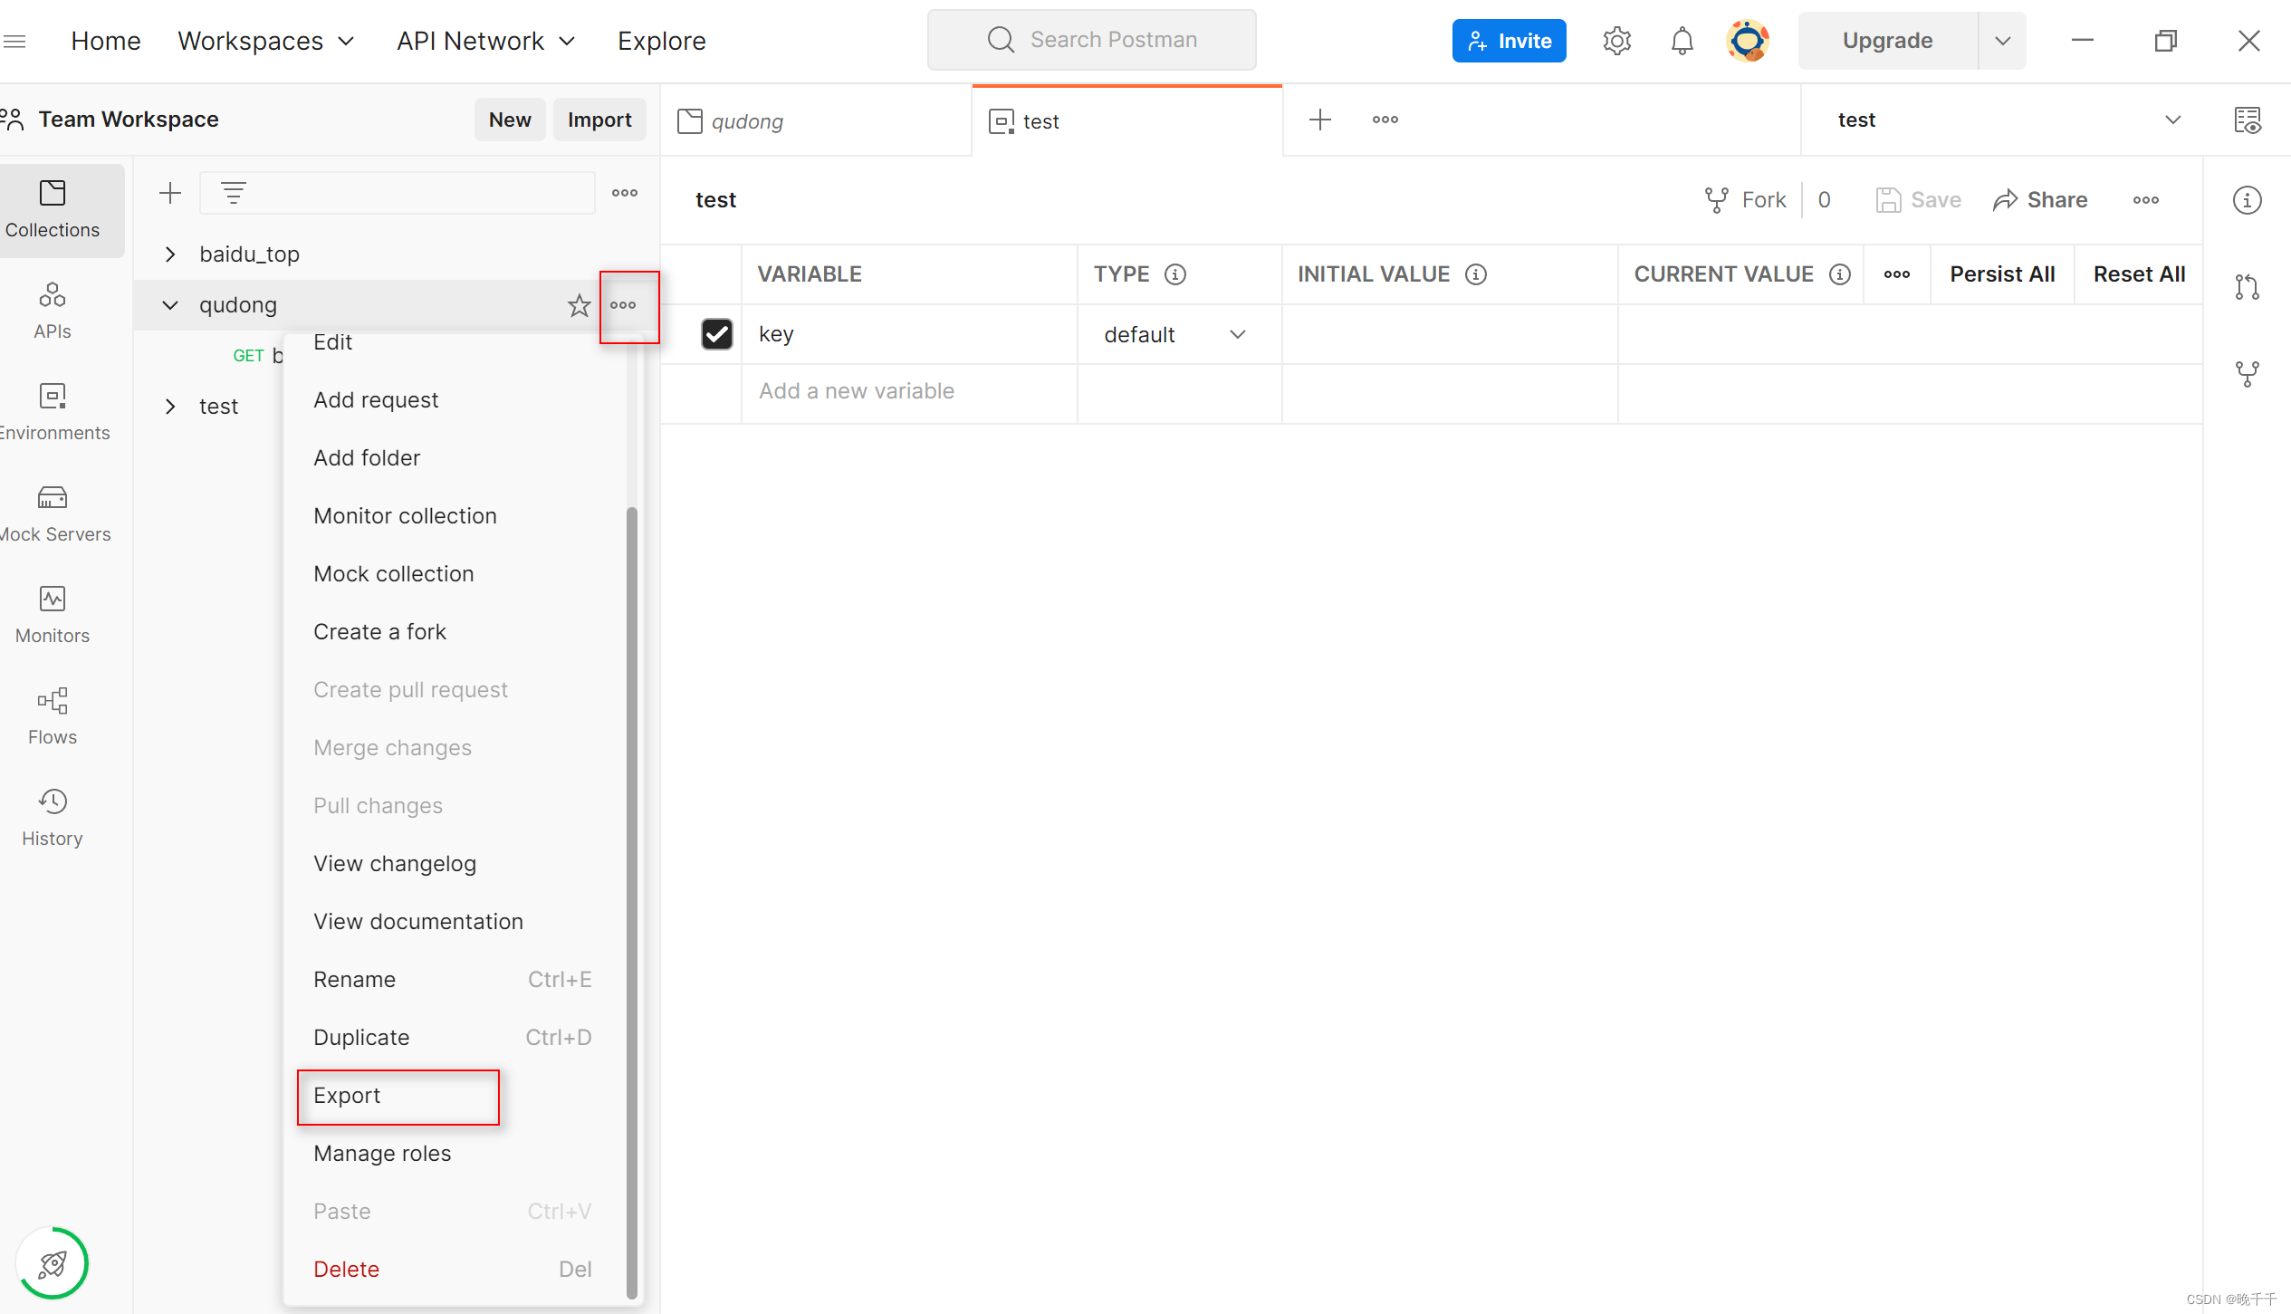The image size is (2291, 1314).
Task: Click the New button
Action: (510, 120)
